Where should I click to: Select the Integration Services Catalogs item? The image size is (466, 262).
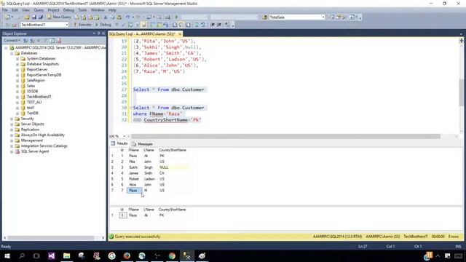click(x=44, y=146)
